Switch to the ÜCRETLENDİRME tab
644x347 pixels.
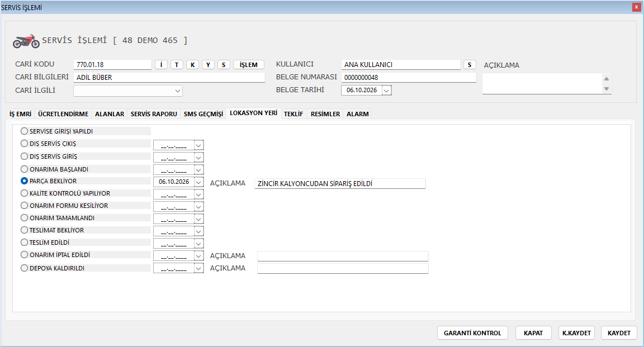click(63, 114)
